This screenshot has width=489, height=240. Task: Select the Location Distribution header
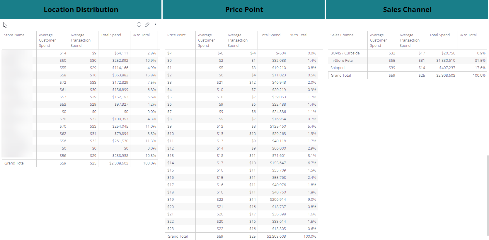[81, 9]
